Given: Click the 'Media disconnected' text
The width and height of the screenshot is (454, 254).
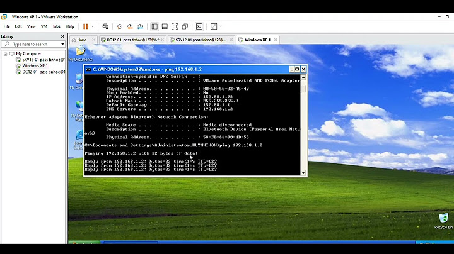Looking at the screenshot, I should (227, 125).
